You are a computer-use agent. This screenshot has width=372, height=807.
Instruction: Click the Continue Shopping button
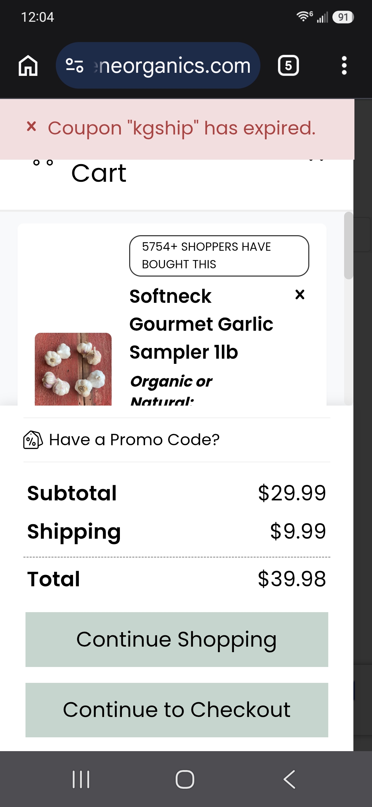coord(177,639)
